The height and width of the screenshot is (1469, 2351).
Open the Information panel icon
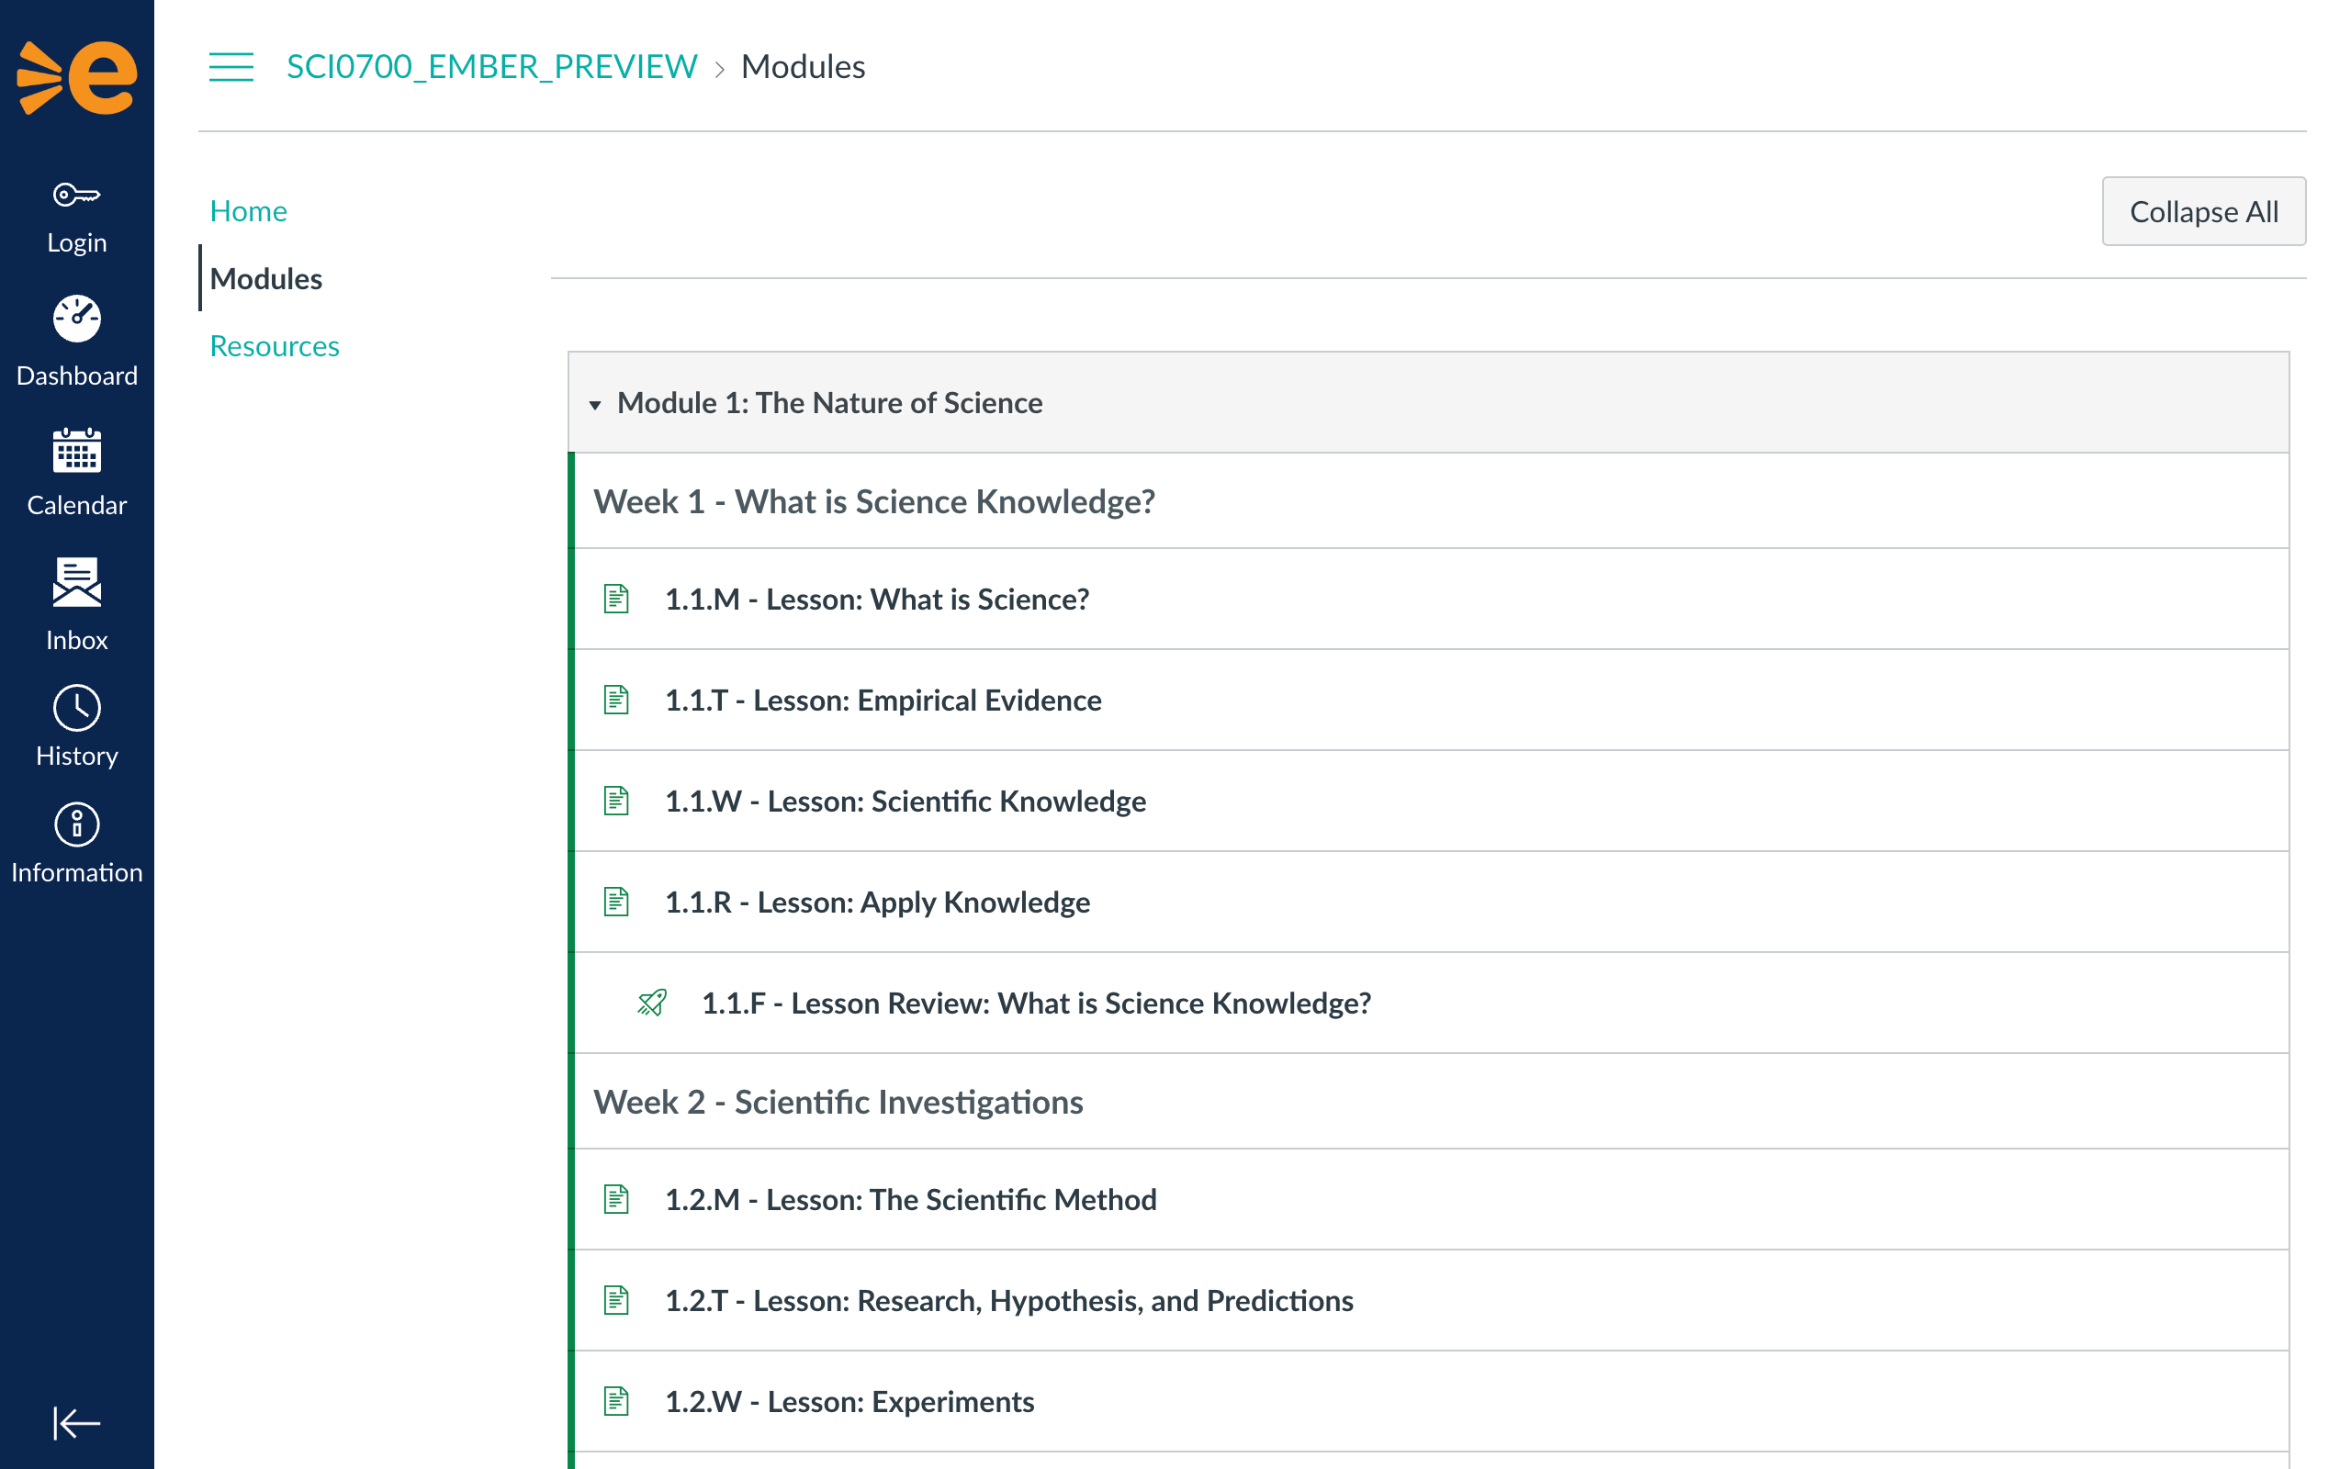[x=76, y=824]
